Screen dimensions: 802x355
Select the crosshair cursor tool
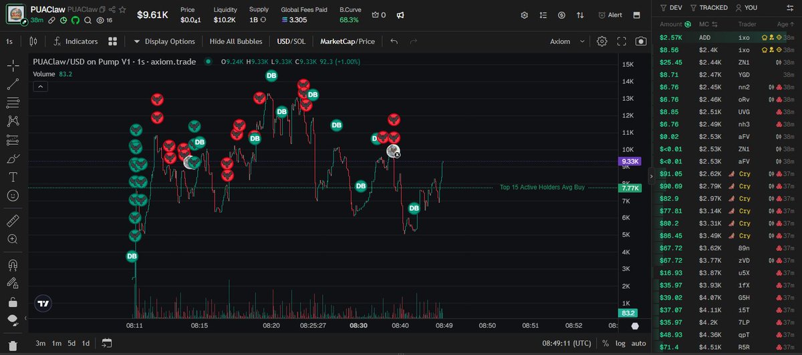click(x=13, y=65)
